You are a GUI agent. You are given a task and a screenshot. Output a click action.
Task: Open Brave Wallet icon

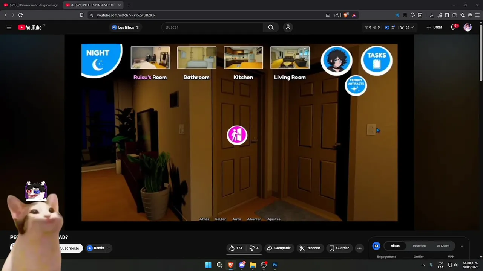pyautogui.click(x=455, y=15)
